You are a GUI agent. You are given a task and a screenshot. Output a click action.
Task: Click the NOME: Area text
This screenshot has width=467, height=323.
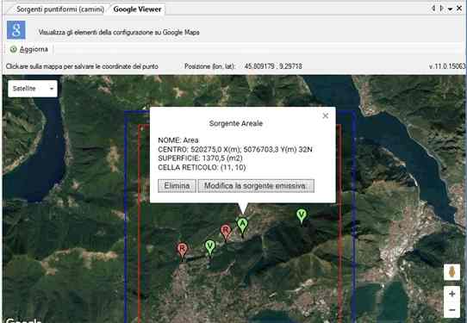pos(178,140)
